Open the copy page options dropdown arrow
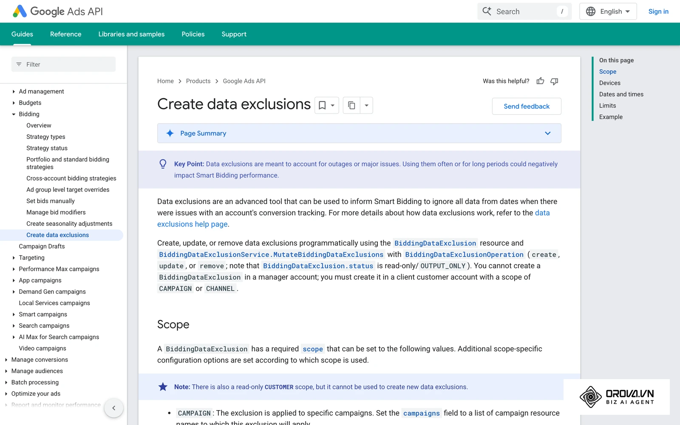Viewport: 680px width, 425px height. (x=366, y=105)
